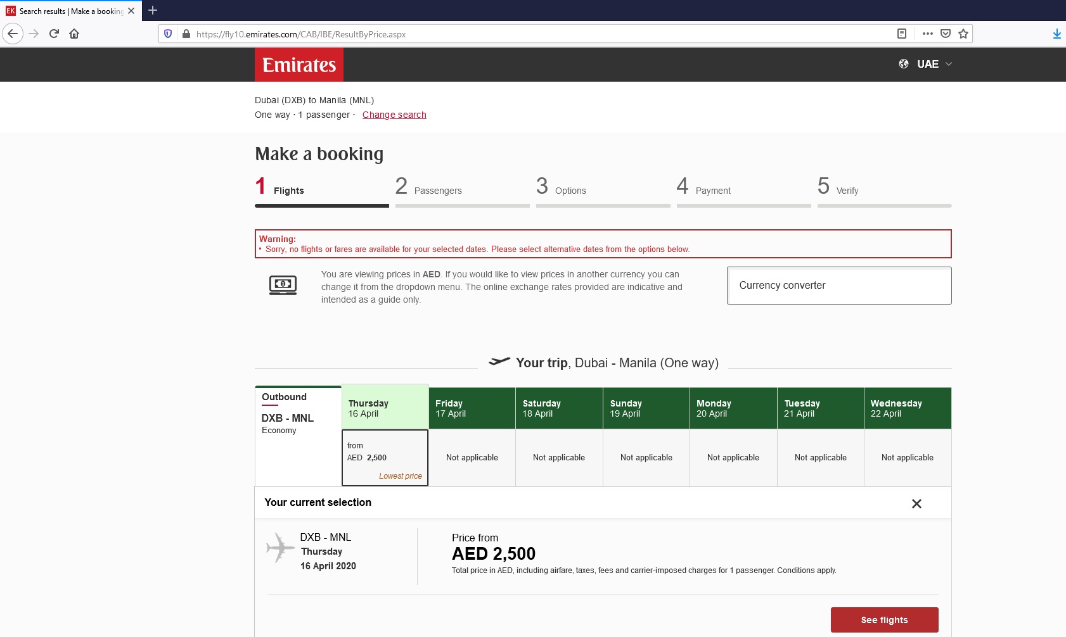Open the page actions three-dot menu
Viewport: 1066px width, 637px height.
[927, 34]
